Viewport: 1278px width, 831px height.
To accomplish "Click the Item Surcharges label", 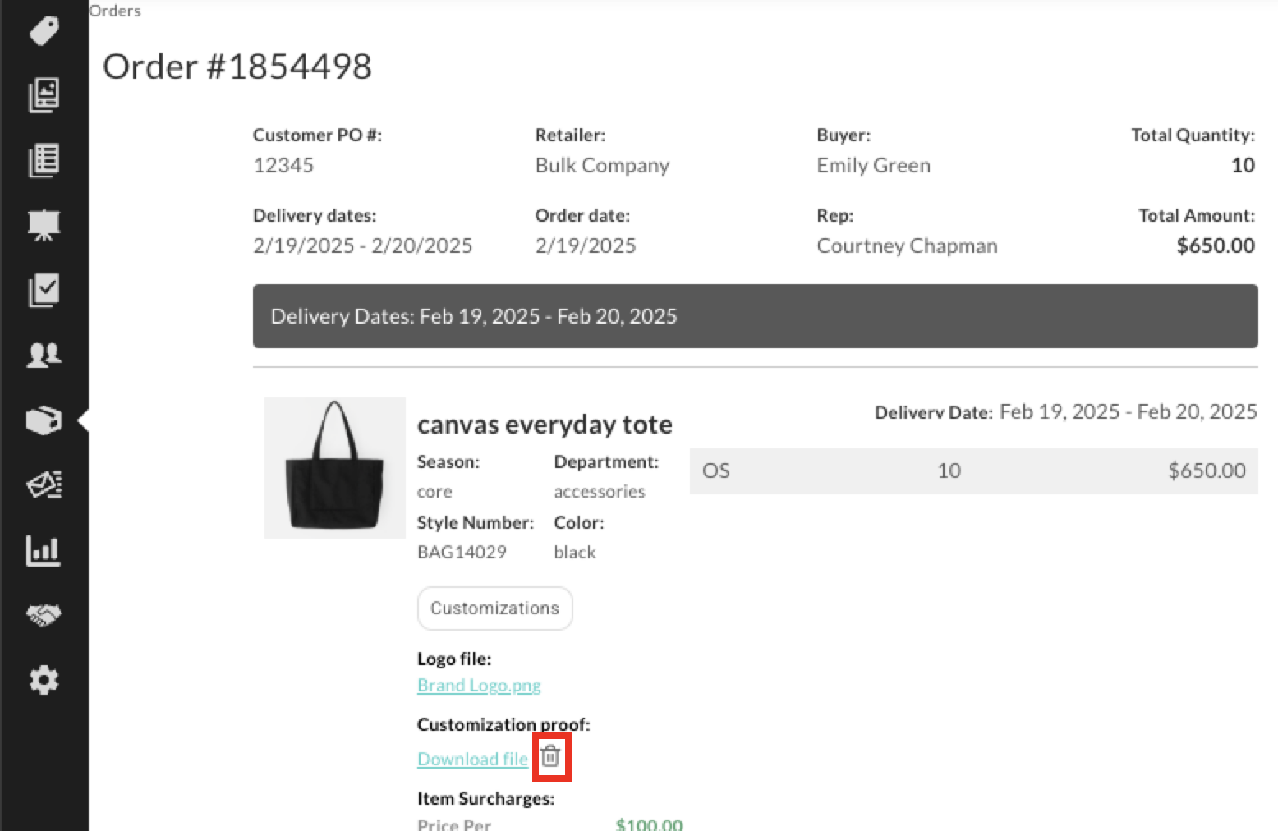I will (485, 798).
